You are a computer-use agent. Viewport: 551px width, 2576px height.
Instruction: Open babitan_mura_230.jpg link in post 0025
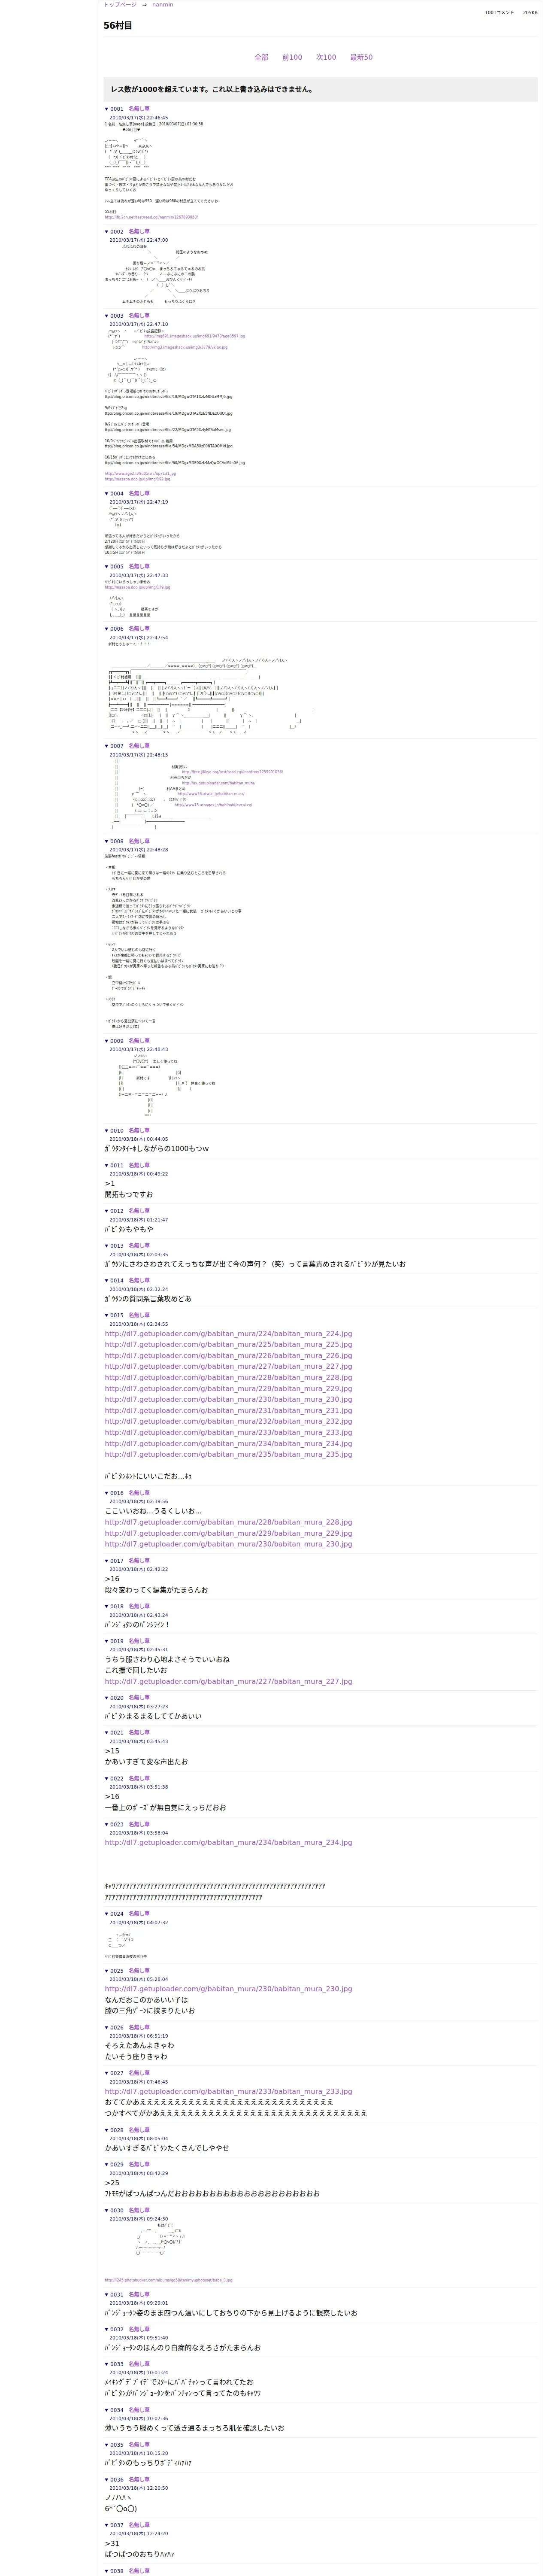[228, 1989]
